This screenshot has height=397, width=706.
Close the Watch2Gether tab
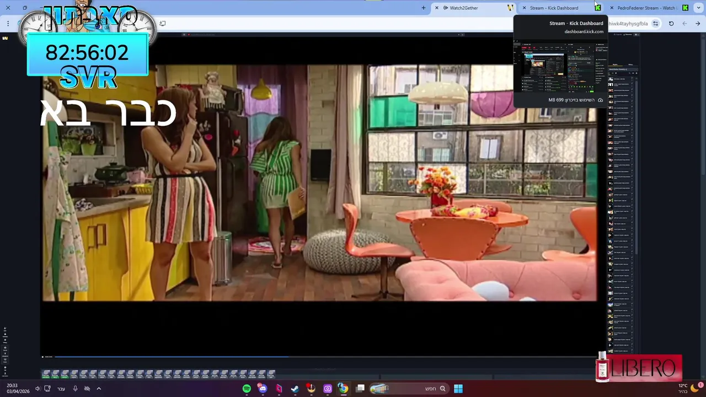[437, 8]
